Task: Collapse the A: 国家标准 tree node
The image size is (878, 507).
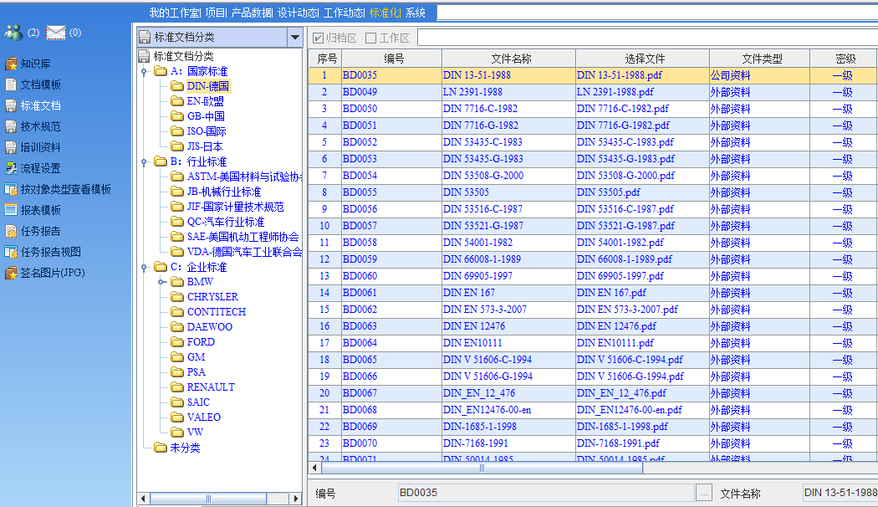Action: click(145, 72)
